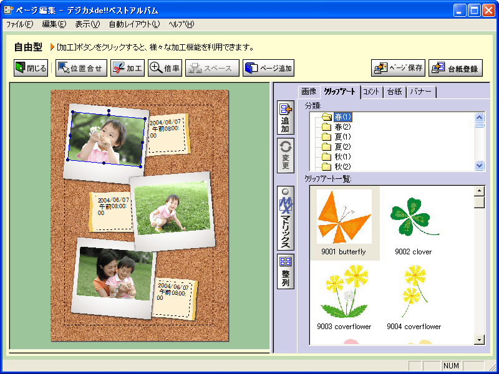Select the 秋(2) category folder
This screenshot has width=499, height=374.
pos(342,166)
